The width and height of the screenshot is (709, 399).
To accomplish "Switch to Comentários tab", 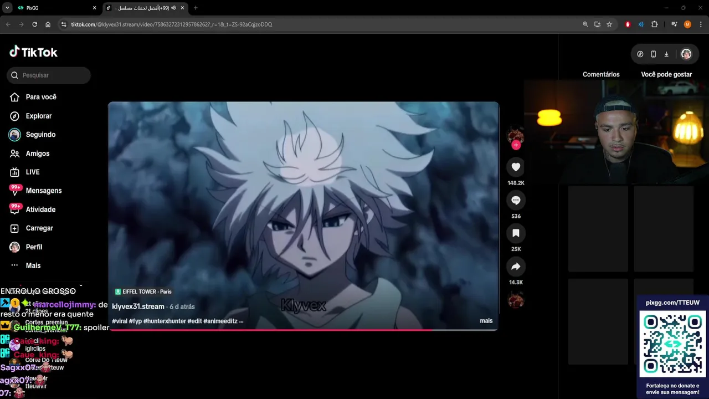I will point(601,74).
